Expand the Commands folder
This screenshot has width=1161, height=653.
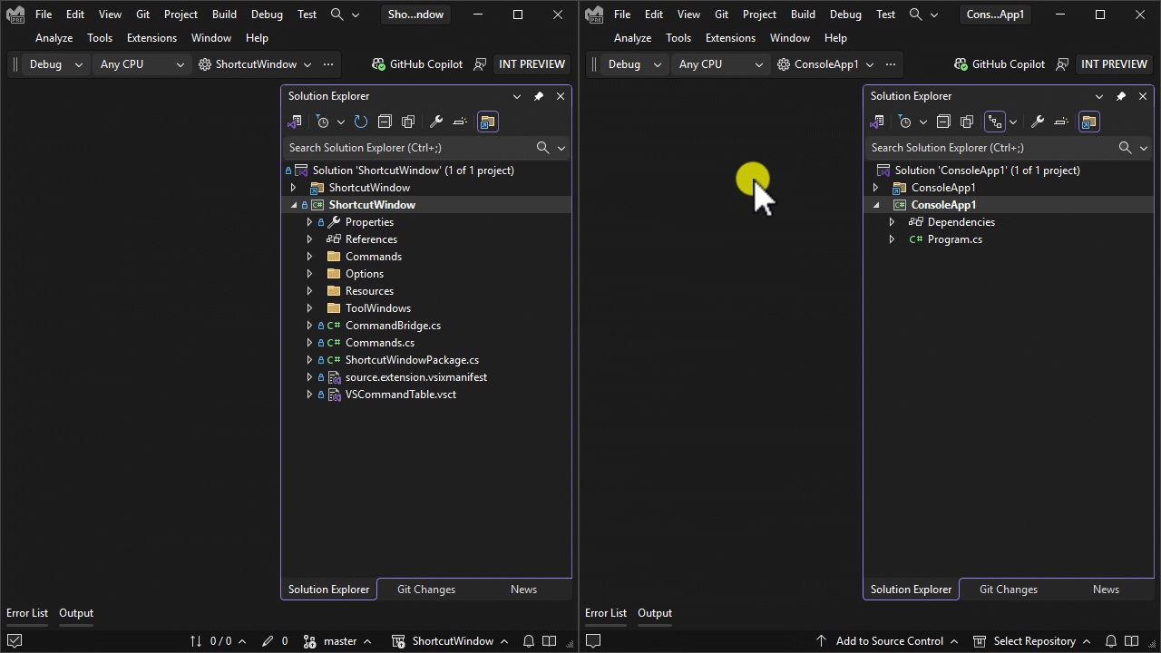[x=309, y=256]
